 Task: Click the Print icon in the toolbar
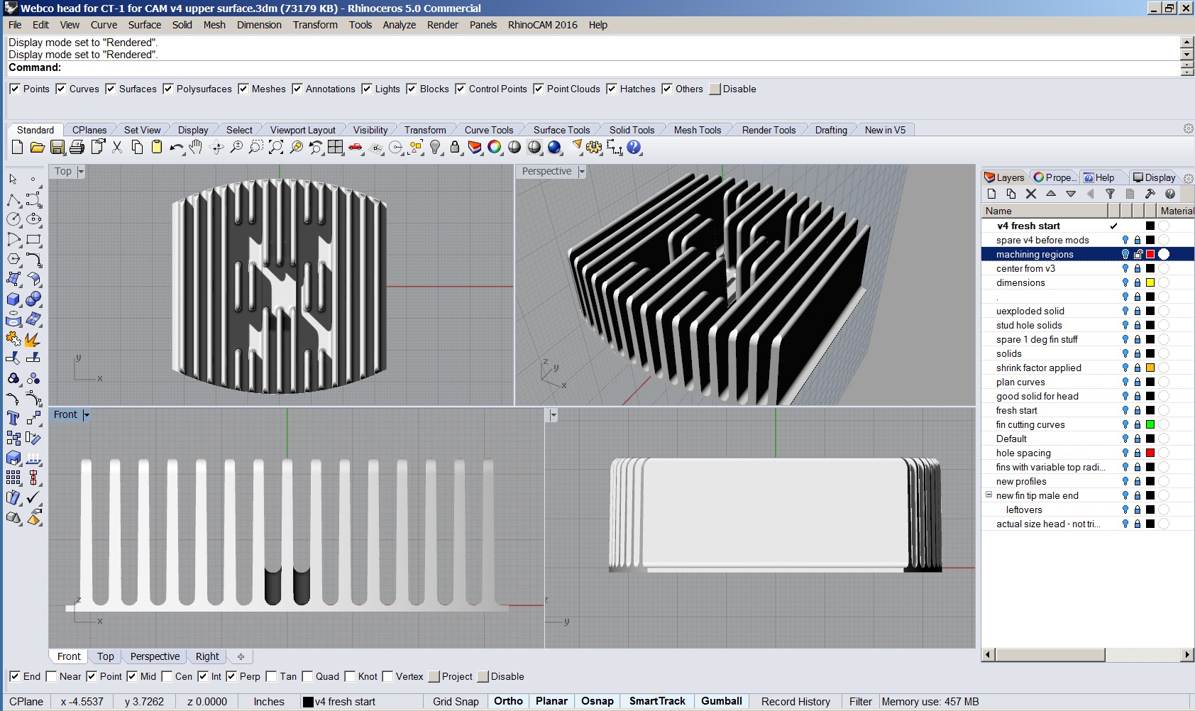point(77,147)
